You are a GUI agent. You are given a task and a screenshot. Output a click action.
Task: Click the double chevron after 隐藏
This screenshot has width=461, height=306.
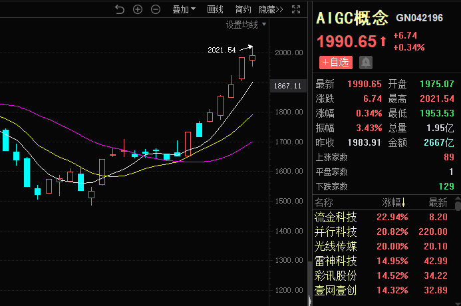[279, 9]
